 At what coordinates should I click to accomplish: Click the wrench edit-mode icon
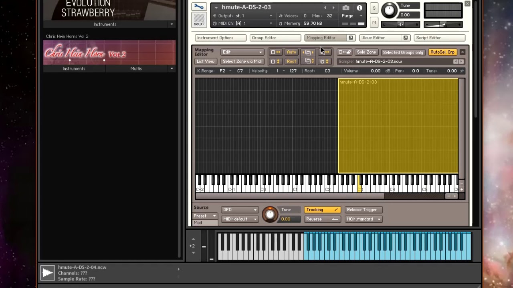click(199, 7)
